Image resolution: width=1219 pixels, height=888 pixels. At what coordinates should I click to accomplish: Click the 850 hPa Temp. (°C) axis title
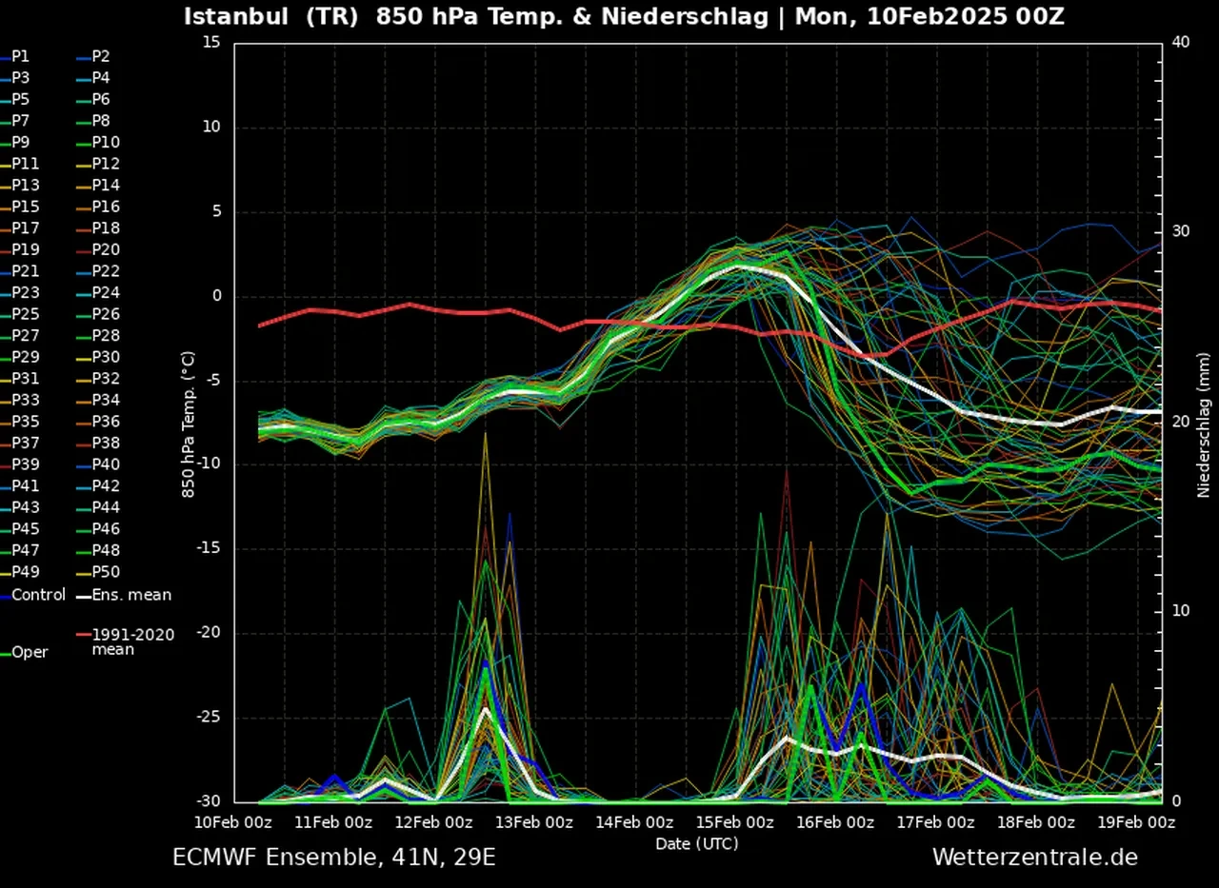(x=189, y=424)
